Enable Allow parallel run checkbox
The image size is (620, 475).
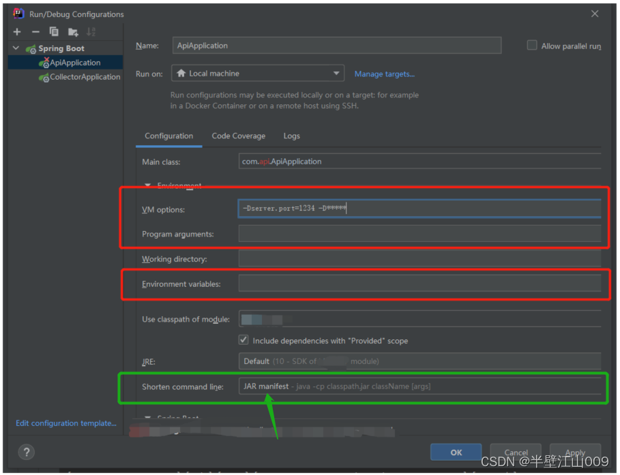[532, 46]
